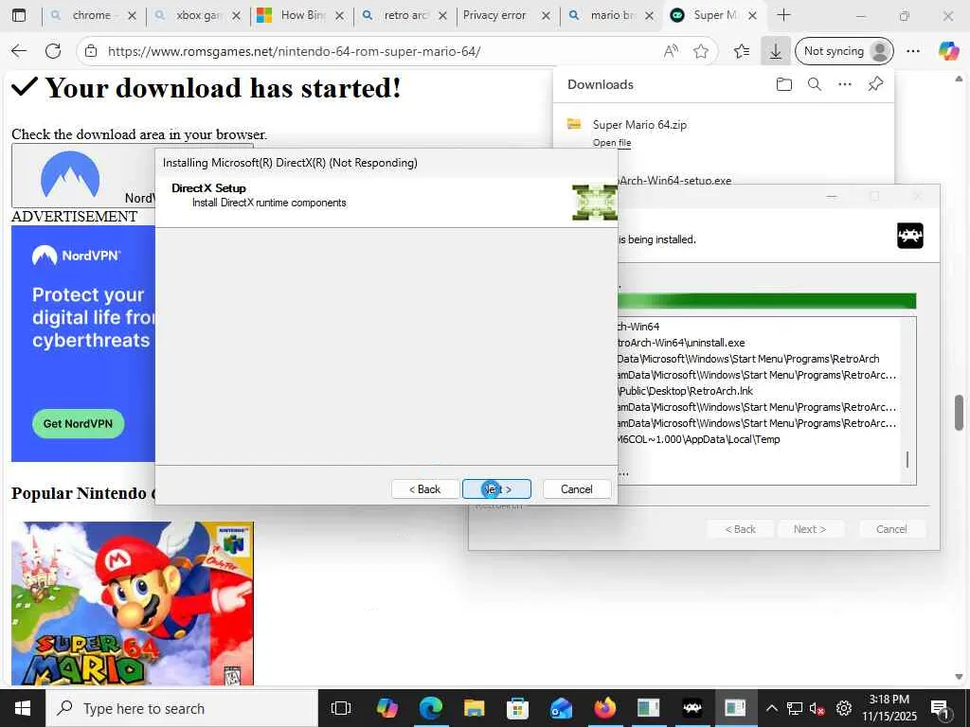The width and height of the screenshot is (970, 727).
Task: Open the Windows Start menu
Action: pos(23,708)
